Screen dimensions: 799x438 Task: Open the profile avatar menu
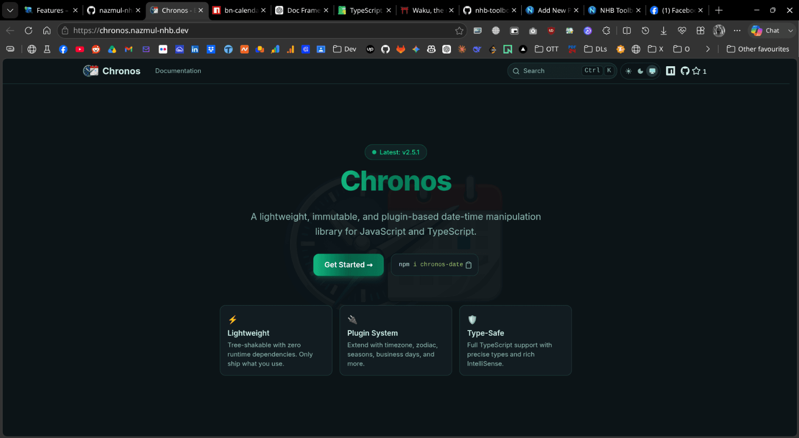(x=719, y=31)
